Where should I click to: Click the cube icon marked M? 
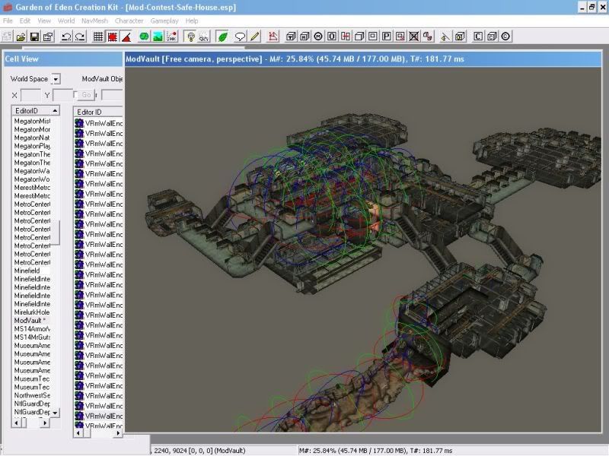click(x=305, y=36)
